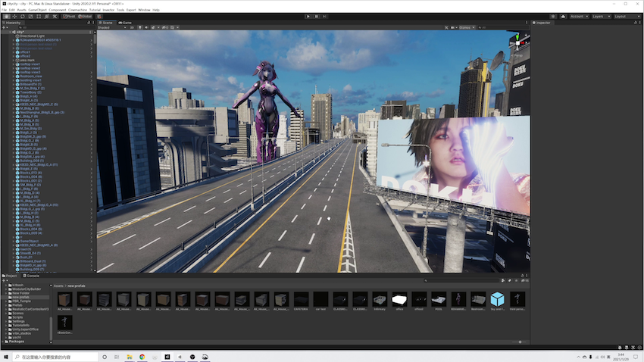Open the Shaded draw mode dropdown
The height and width of the screenshot is (362, 644).
(x=111, y=27)
